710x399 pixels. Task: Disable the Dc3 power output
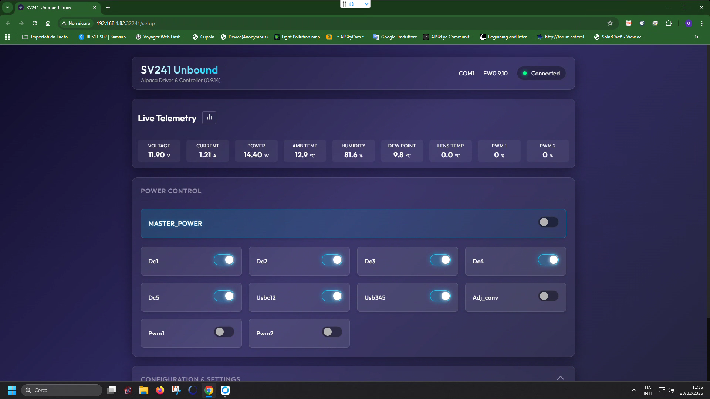[440, 260]
